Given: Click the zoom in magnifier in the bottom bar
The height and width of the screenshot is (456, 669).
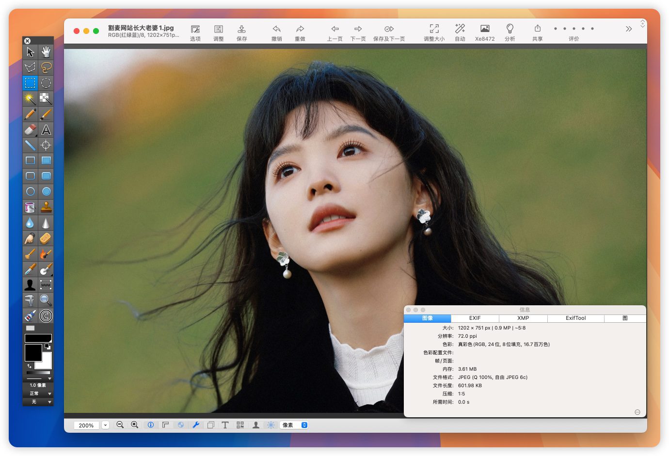Looking at the screenshot, I should [135, 425].
